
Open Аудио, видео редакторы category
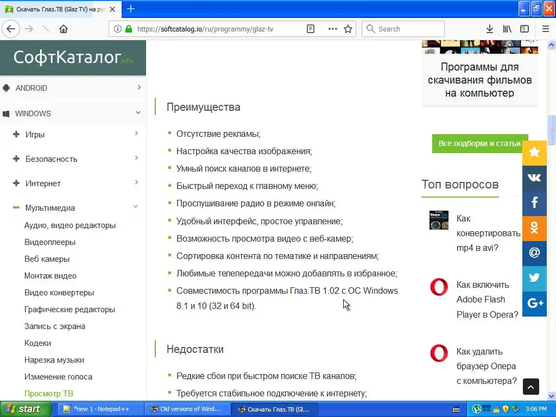[70, 225]
